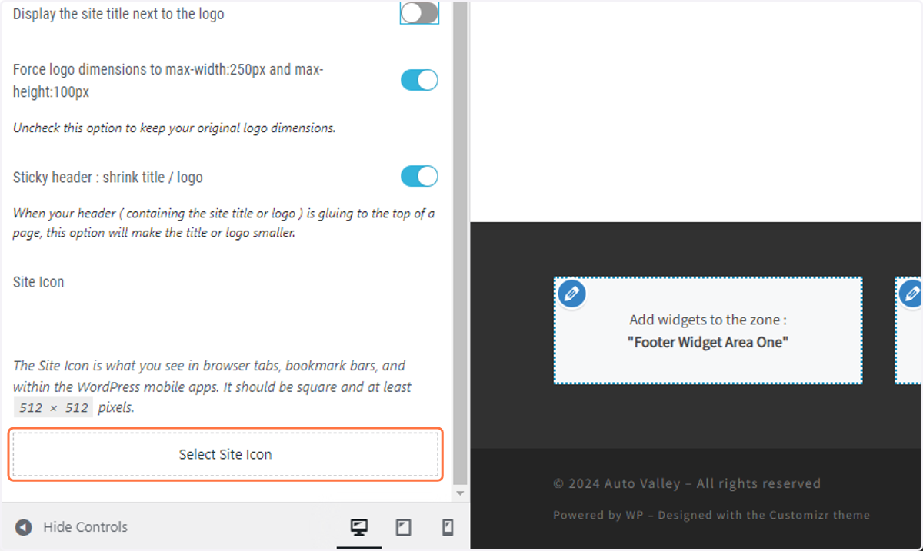Edit Footer Widget Area One pencil icon
923x551 pixels.
pyautogui.click(x=571, y=294)
